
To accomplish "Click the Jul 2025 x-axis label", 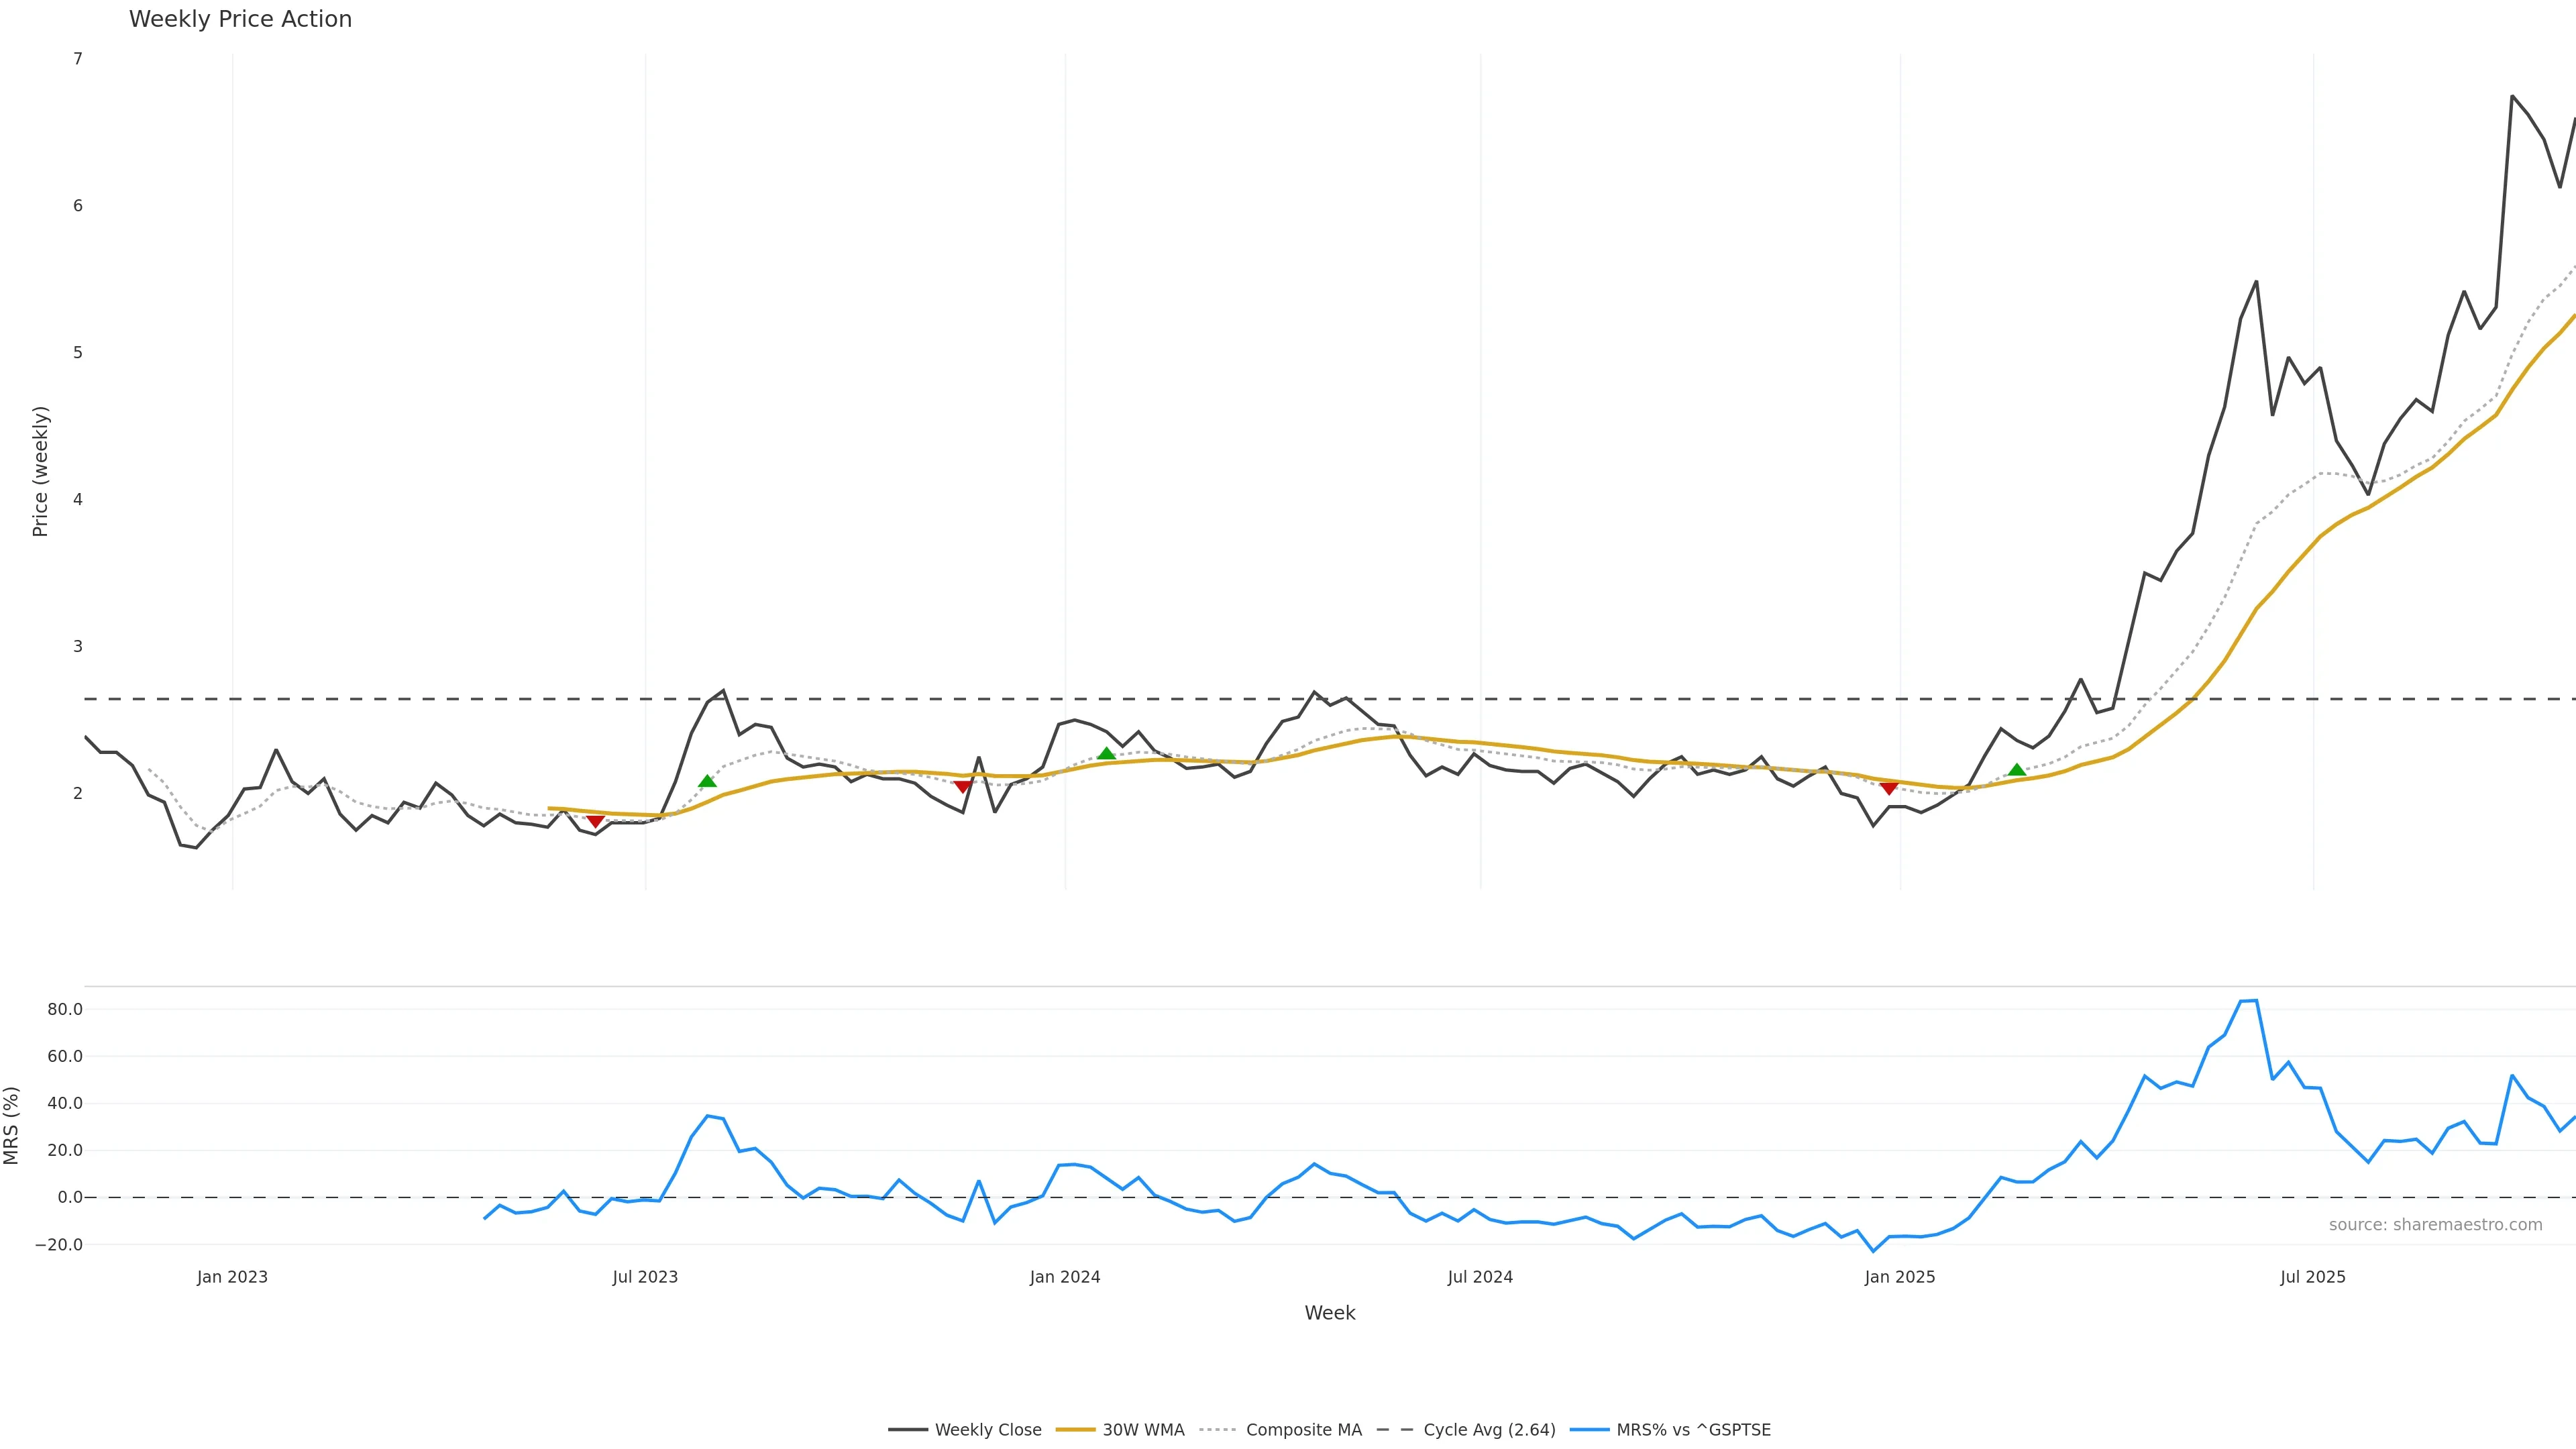I will [x=2312, y=1277].
